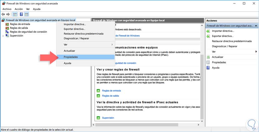Viewport: 259px width, 132px height.
Task: Click the Reglas de seguridad de conexión icon
Action: (x=7, y=32)
